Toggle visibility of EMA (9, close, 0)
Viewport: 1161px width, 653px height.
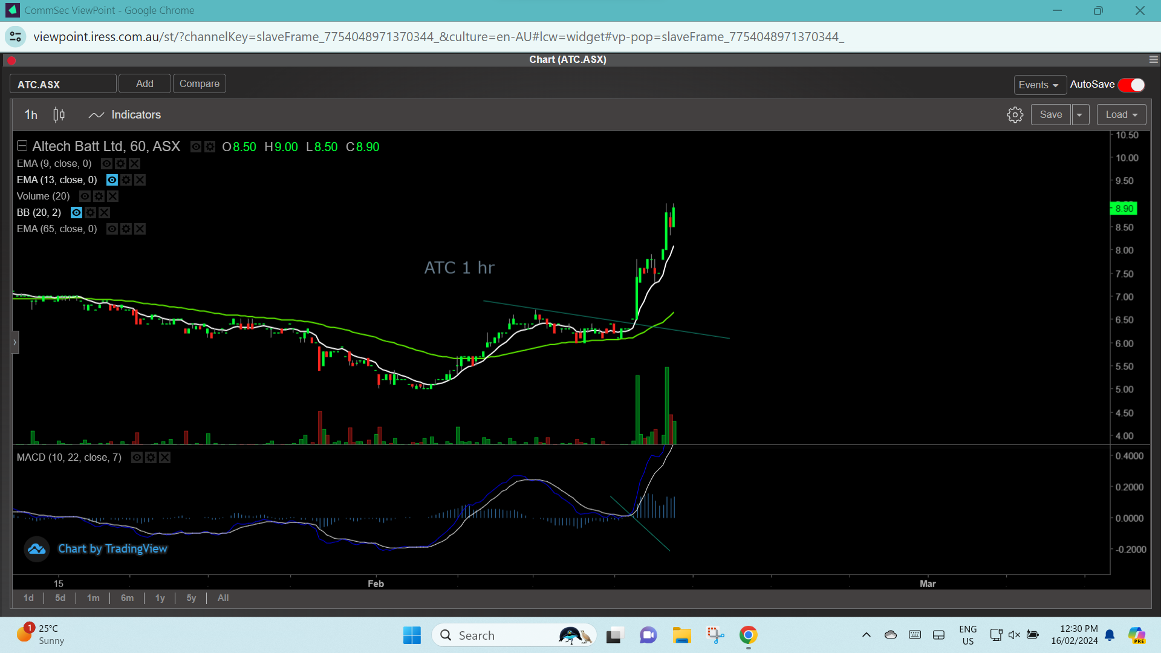pyautogui.click(x=106, y=164)
